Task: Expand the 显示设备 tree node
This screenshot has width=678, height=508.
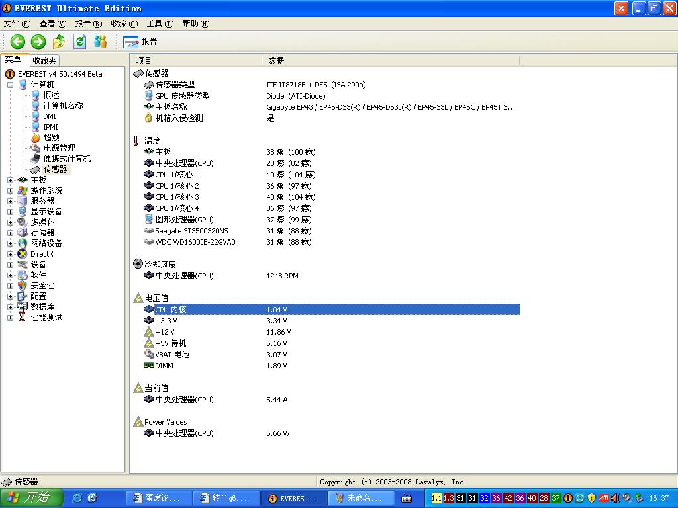Action: pos(11,212)
